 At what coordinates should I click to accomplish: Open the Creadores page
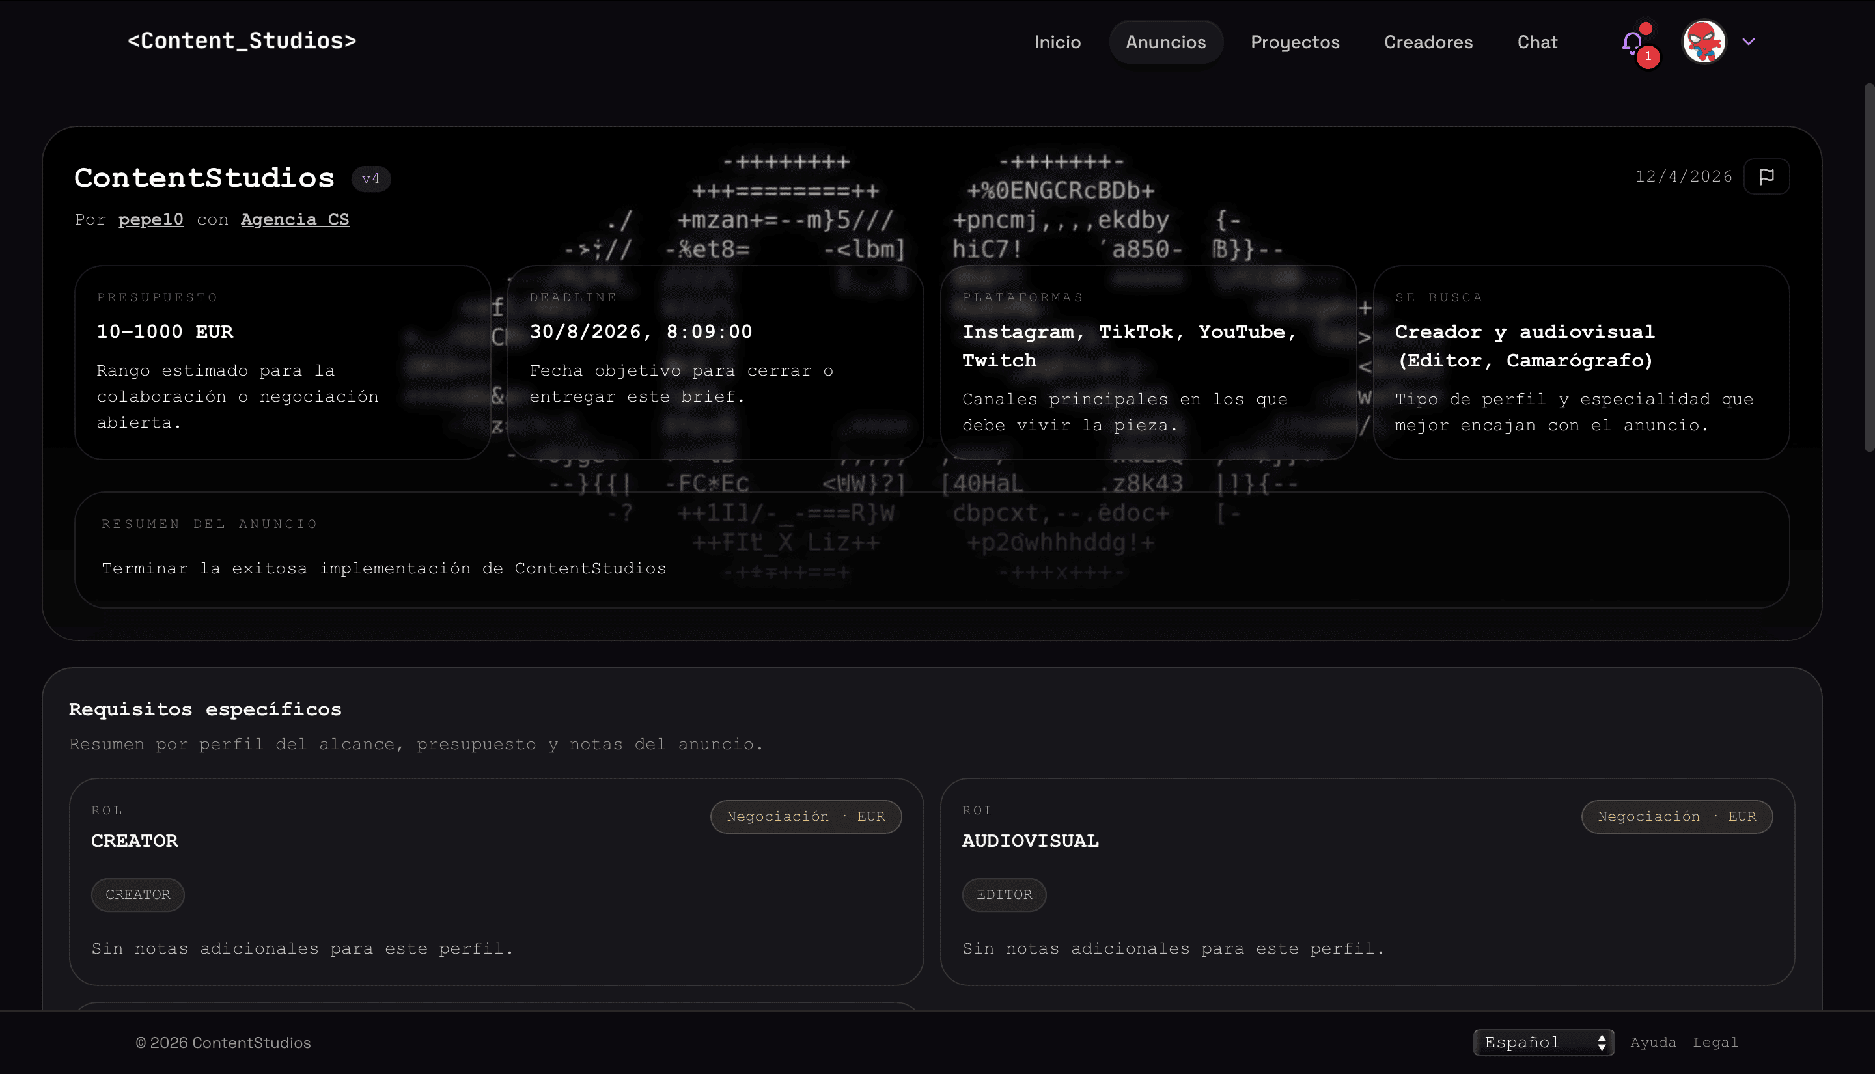[x=1428, y=42]
